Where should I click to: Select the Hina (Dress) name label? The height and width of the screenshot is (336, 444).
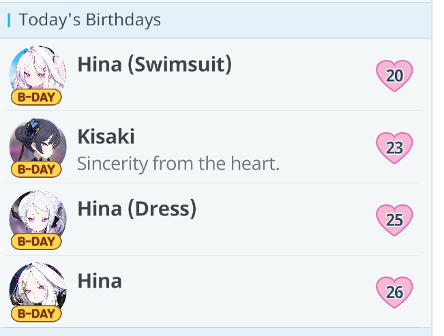tap(137, 209)
